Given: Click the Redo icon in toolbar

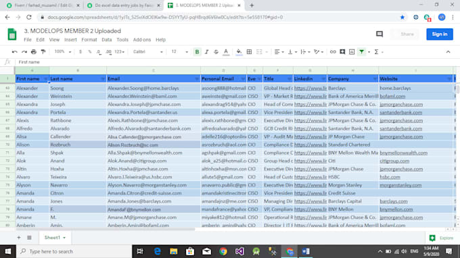Looking at the screenshot, I should (24, 52).
